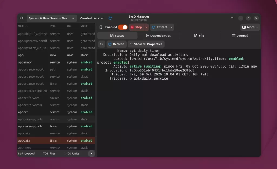Select the apport-autoreport timer row
This screenshot has height=169, width=277.
tap(56, 84)
